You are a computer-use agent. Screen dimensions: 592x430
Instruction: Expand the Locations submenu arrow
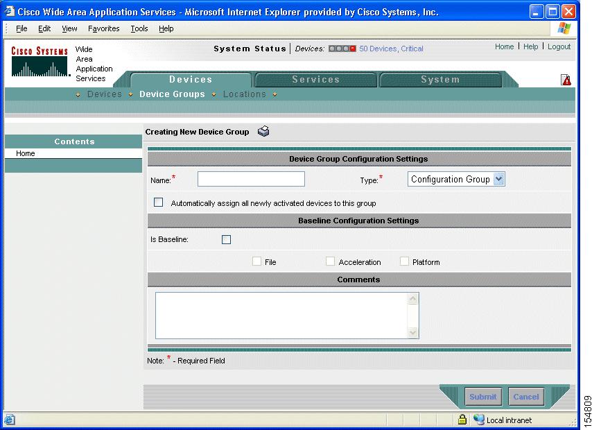(x=214, y=94)
